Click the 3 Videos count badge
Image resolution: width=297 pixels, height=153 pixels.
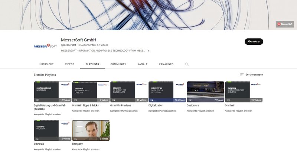point(104,139)
